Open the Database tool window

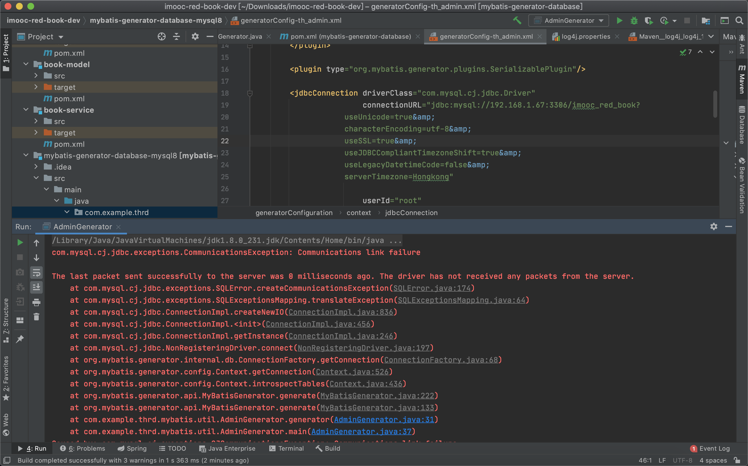tap(742, 125)
